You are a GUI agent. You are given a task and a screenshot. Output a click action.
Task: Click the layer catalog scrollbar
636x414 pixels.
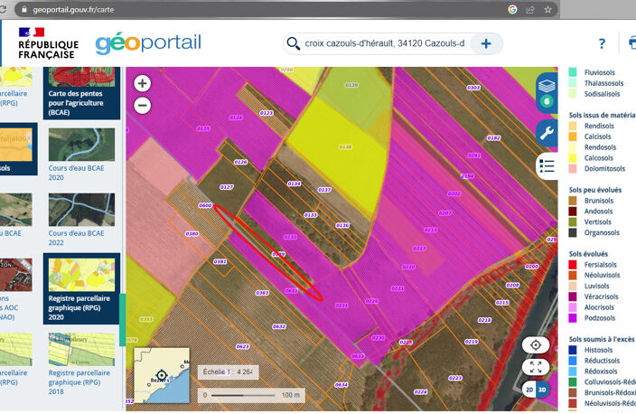click(x=121, y=320)
